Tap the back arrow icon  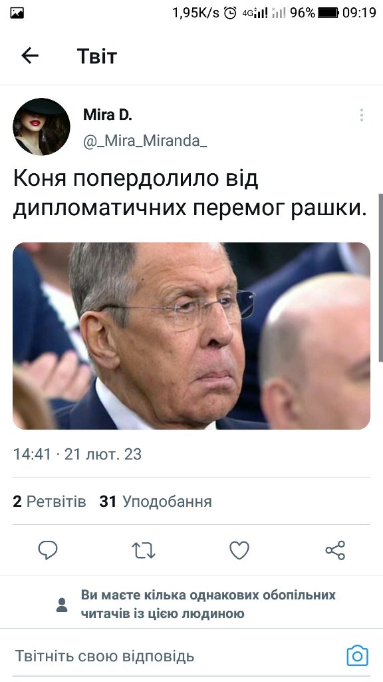coord(30,56)
